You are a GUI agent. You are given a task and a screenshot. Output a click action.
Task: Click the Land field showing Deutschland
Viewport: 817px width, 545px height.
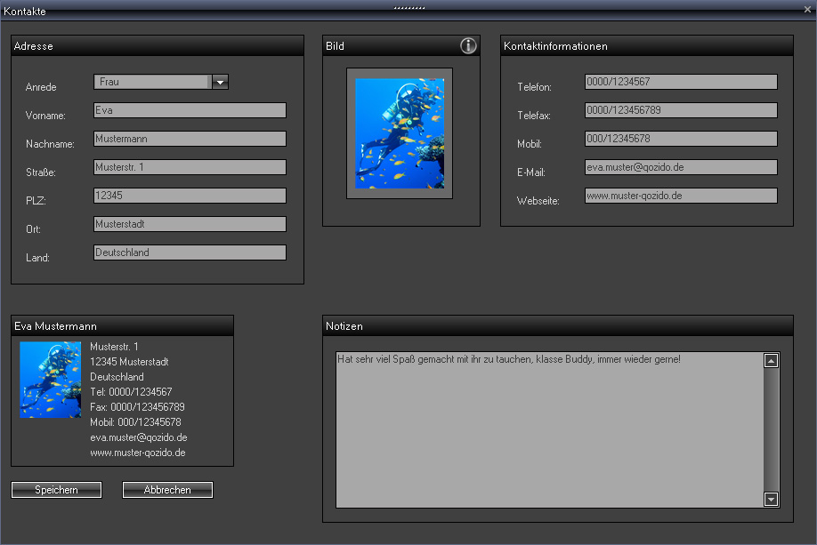190,252
